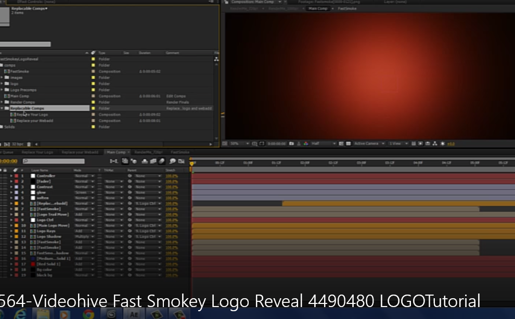Toggle Draft 3D button in timeline
The height and width of the screenshot is (319, 515).
pyautogui.click(x=134, y=161)
